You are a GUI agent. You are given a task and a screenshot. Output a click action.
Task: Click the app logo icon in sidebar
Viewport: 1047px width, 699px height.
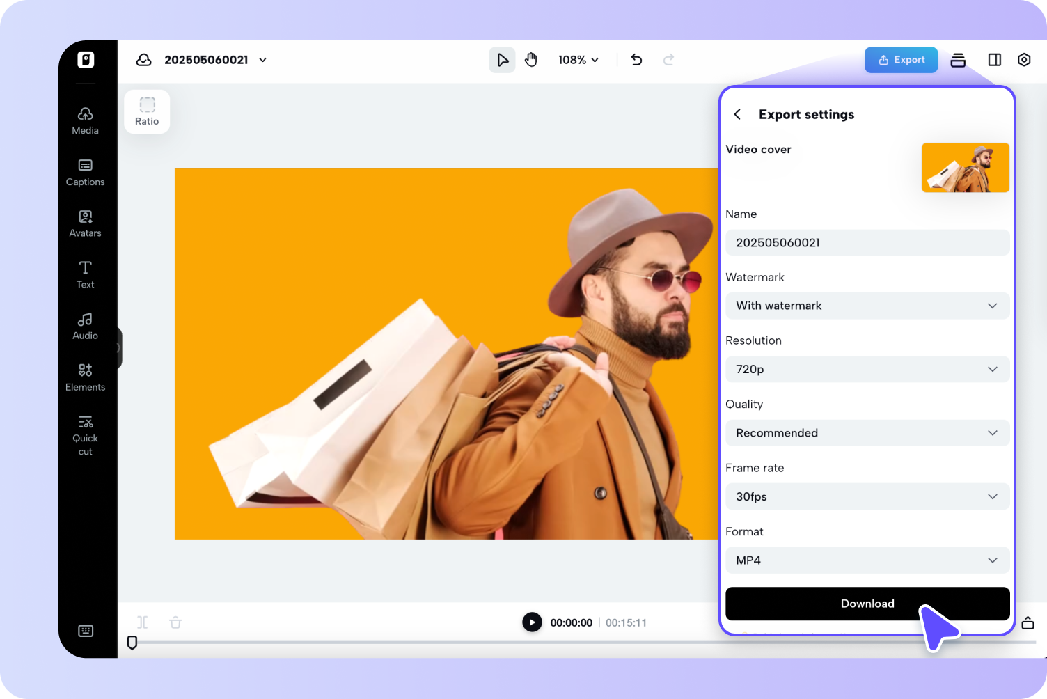pos(86,60)
